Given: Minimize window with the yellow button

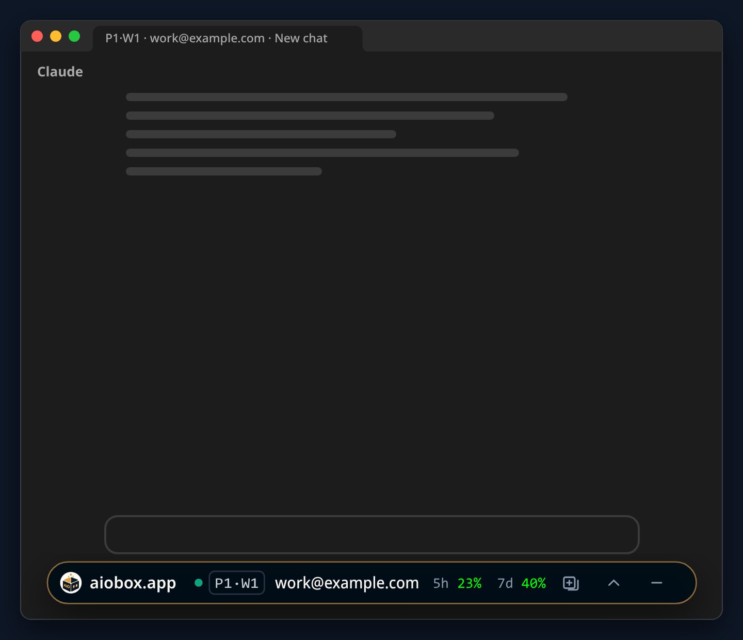Looking at the screenshot, I should coord(56,36).
